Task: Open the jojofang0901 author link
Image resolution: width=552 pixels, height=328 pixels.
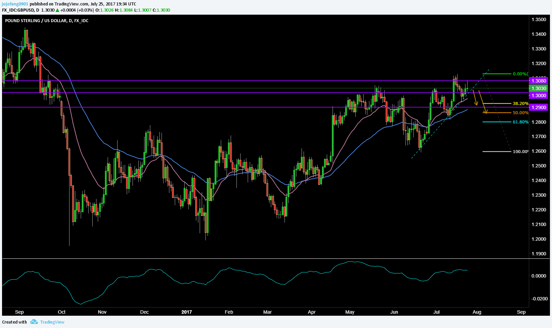Action: tap(15, 4)
